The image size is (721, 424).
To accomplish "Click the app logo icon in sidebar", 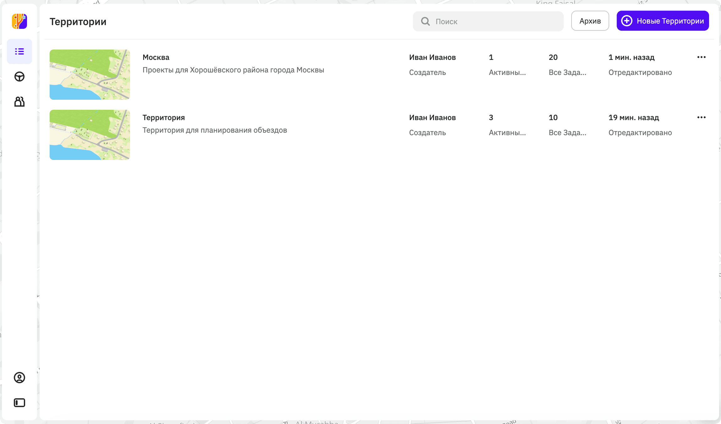I will click(19, 21).
